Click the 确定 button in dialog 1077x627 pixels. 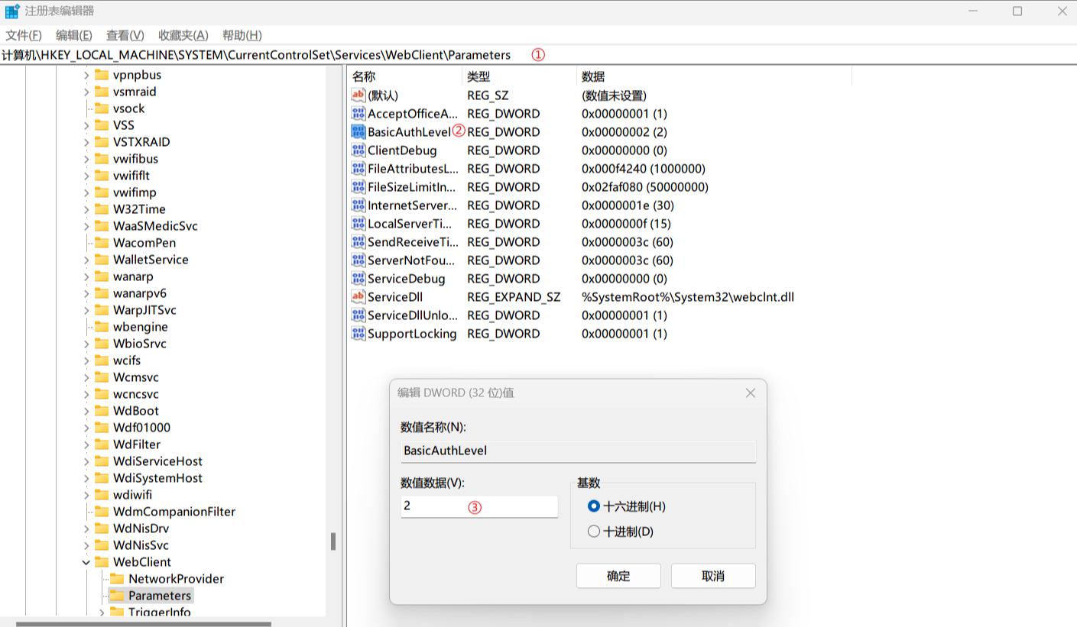(618, 576)
